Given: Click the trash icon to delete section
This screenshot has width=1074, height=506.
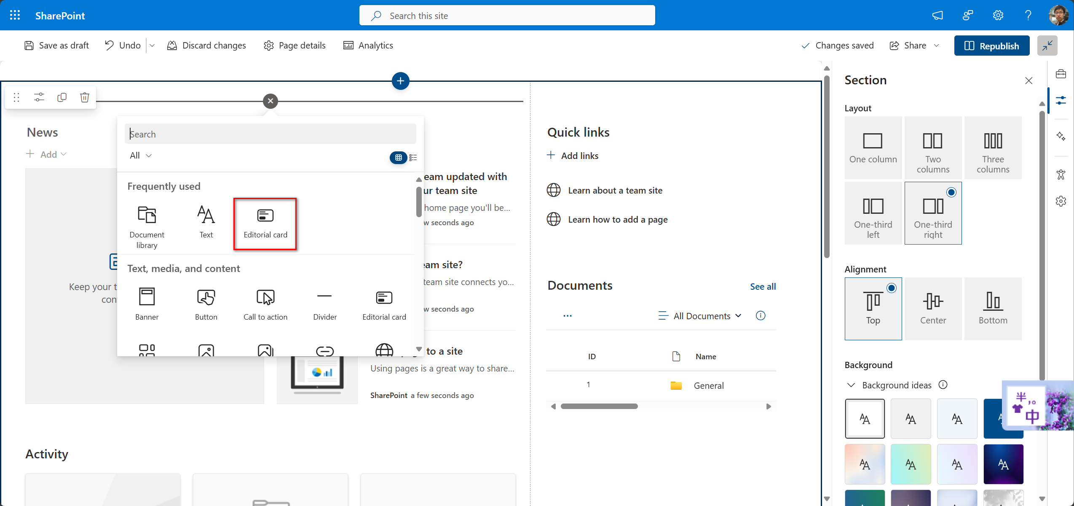Looking at the screenshot, I should pyautogui.click(x=85, y=97).
